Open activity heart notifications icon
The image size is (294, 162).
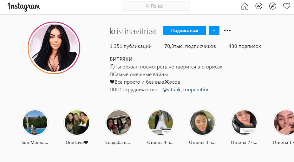point(286,6)
